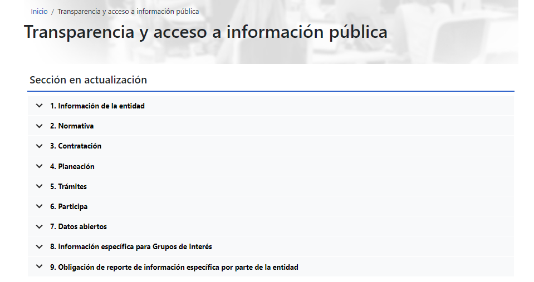
Task: Expand chevron for 1. Información de la entidad
Action: point(39,106)
